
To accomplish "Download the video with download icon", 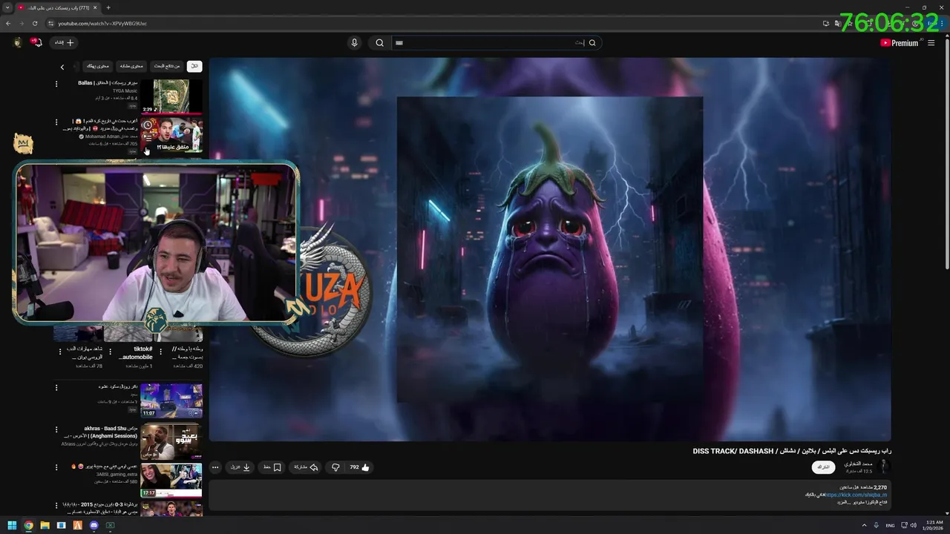I will (240, 467).
